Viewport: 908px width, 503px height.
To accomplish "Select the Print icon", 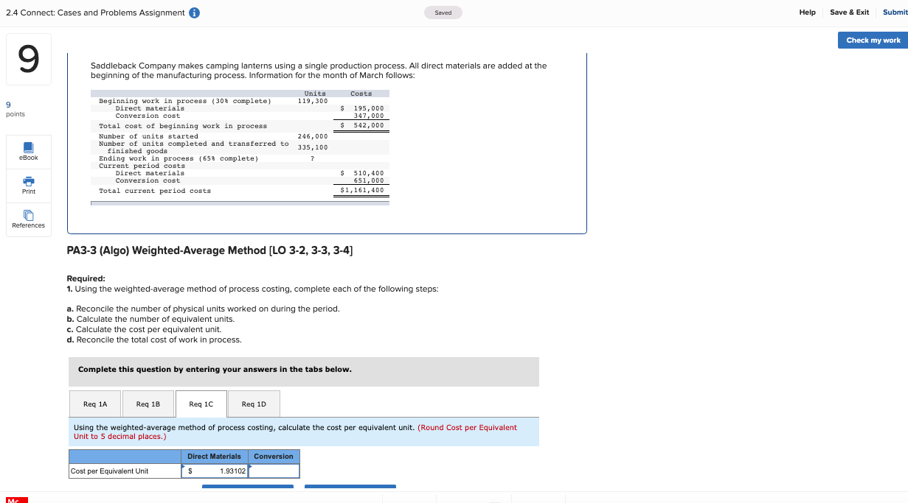I will [x=28, y=186].
